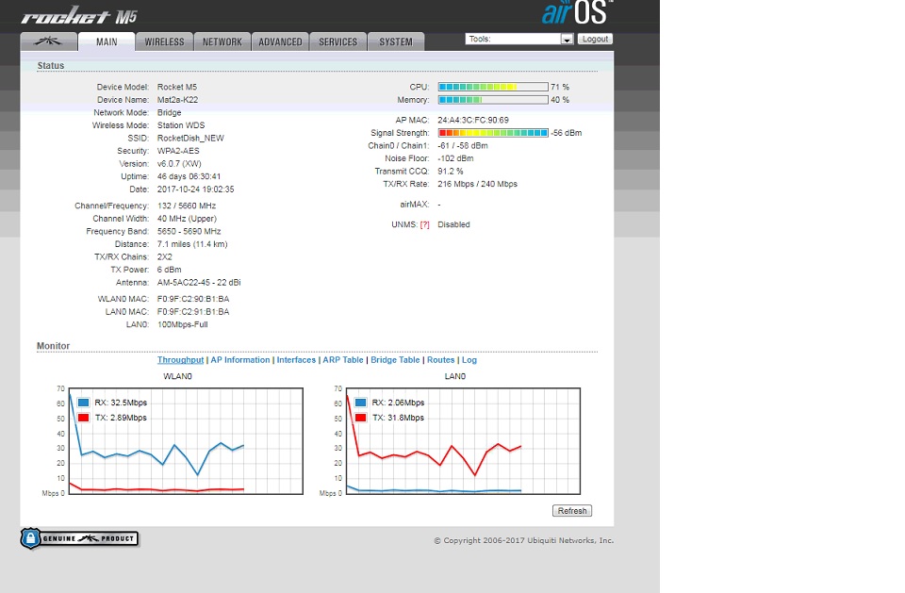Click the AP MAC value 24:A4:3C:FC:90:69
The height and width of the screenshot is (593, 905).
tap(473, 120)
